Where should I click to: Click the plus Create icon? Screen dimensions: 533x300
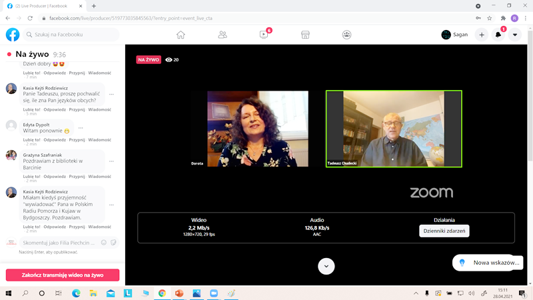[x=482, y=35]
